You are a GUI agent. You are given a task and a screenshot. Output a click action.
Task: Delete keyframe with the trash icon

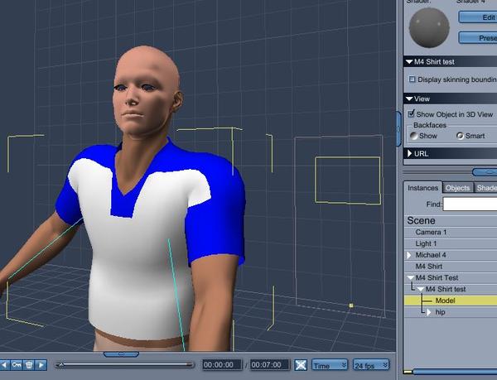coord(29,365)
